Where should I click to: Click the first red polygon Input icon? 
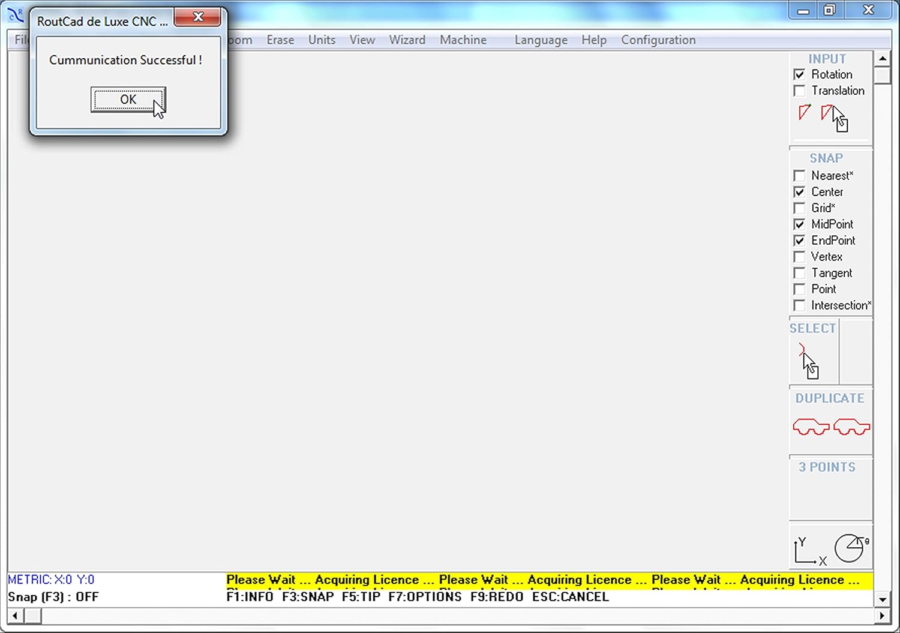point(805,112)
